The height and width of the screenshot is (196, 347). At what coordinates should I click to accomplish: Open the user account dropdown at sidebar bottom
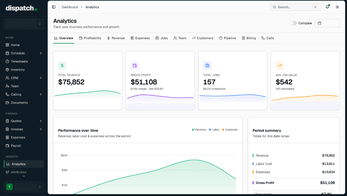click(x=24, y=187)
